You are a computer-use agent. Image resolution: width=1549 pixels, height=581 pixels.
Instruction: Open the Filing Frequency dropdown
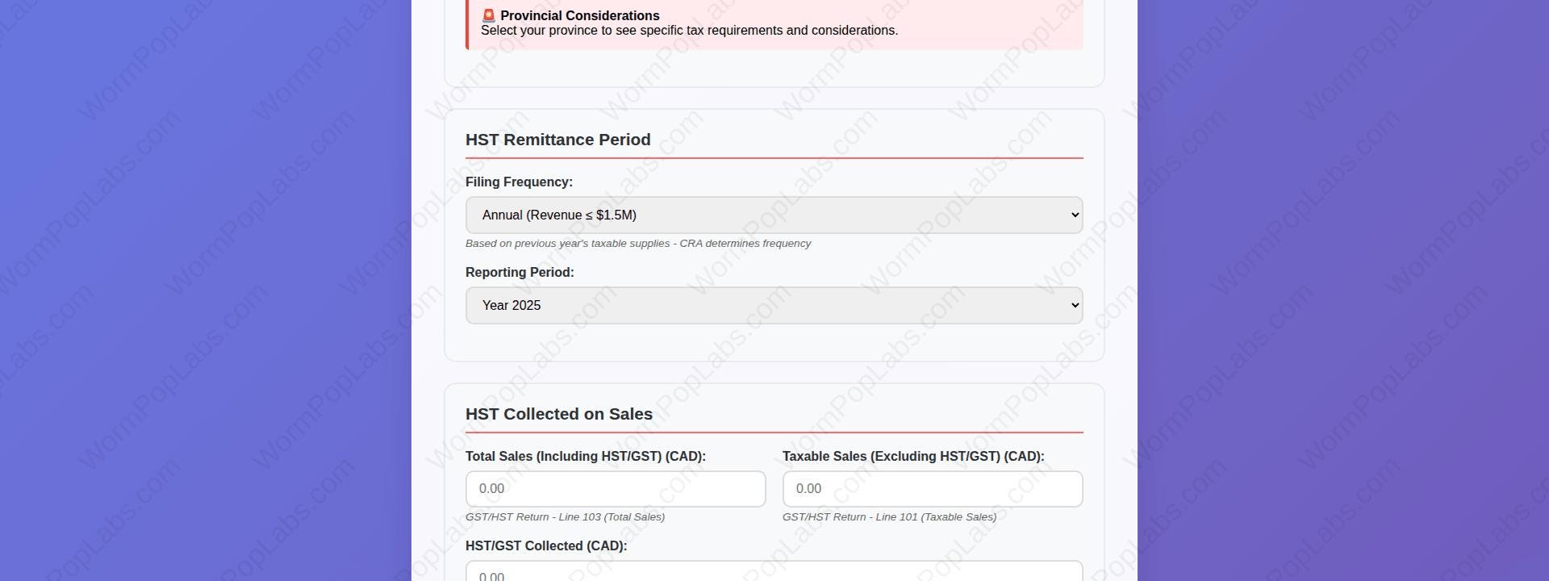pyautogui.click(x=773, y=215)
